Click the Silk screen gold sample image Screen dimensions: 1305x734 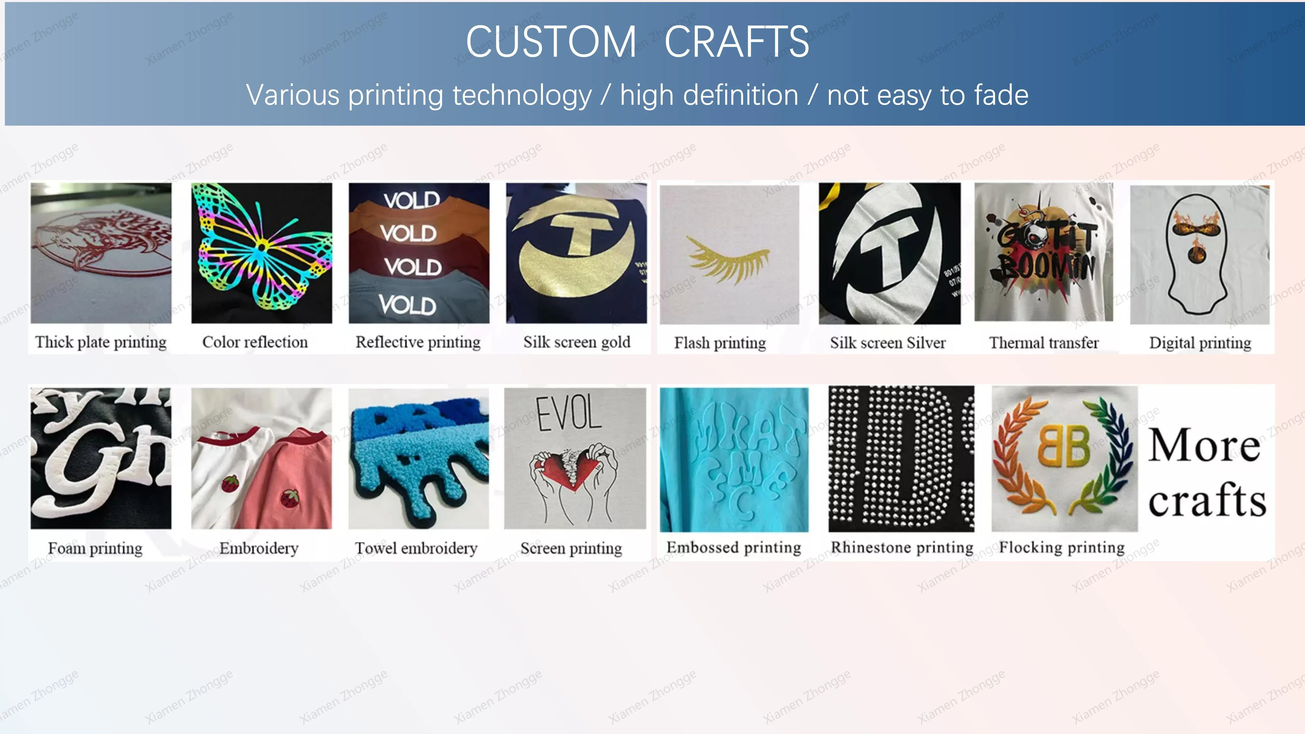coord(577,253)
